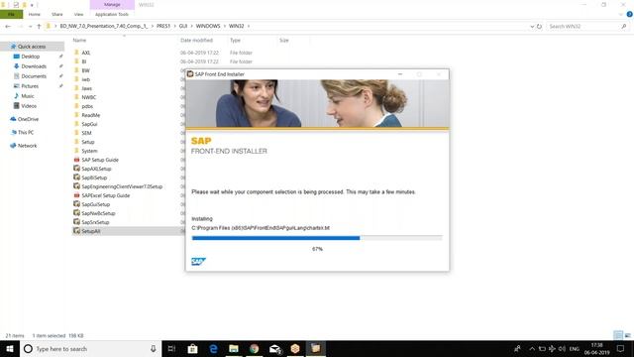
Task: Select SAPExcel Setup Guide PDF
Action: pyautogui.click(x=106, y=195)
